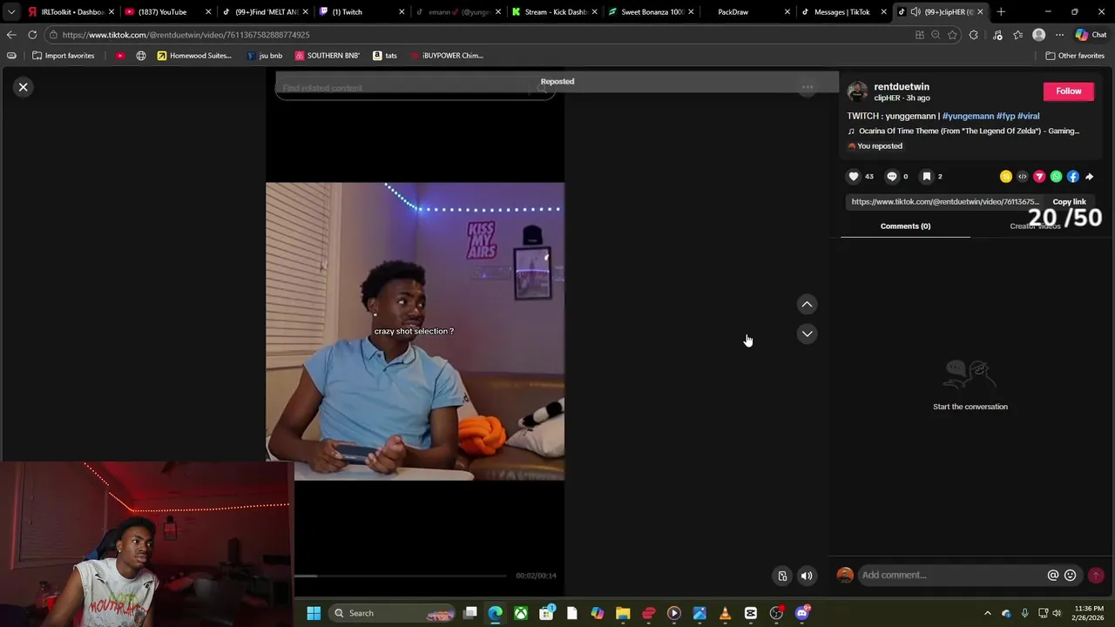Go to previous video with up chevron

click(808, 305)
